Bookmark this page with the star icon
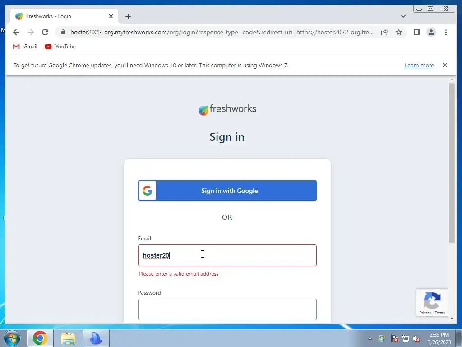 pos(399,32)
